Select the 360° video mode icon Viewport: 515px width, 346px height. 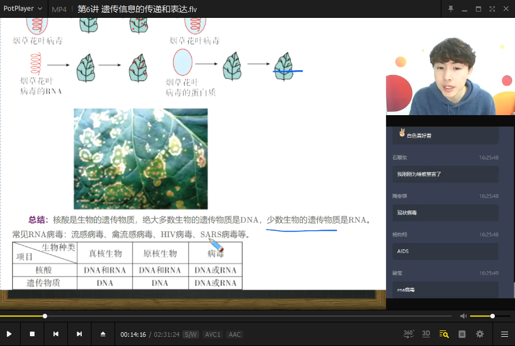click(409, 334)
